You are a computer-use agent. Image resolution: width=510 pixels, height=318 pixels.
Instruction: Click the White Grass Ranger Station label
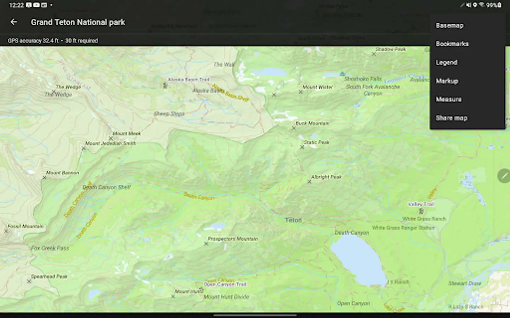click(x=403, y=228)
